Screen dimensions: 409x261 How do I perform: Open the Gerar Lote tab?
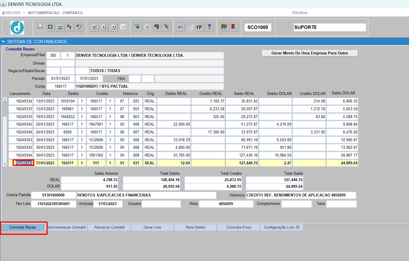tap(152, 227)
